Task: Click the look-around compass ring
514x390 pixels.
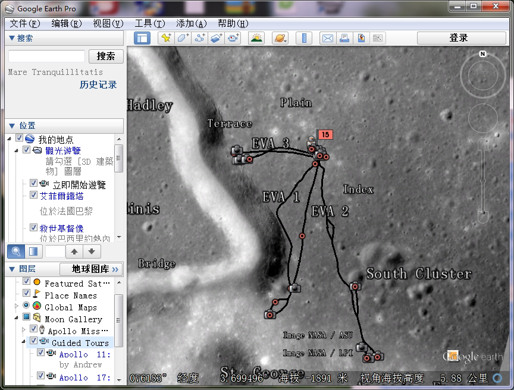Action: point(482,76)
